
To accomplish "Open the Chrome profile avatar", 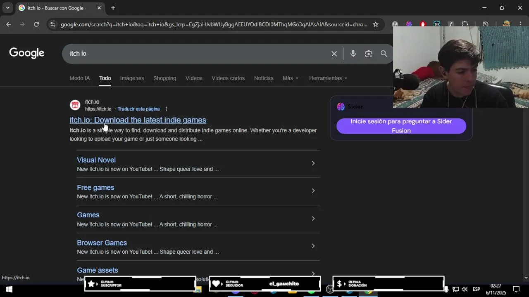I will [x=506, y=24].
